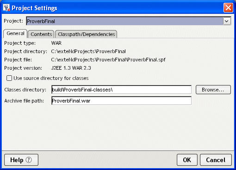Click the Archive file path label
236x170 pixels.
coord(24,101)
